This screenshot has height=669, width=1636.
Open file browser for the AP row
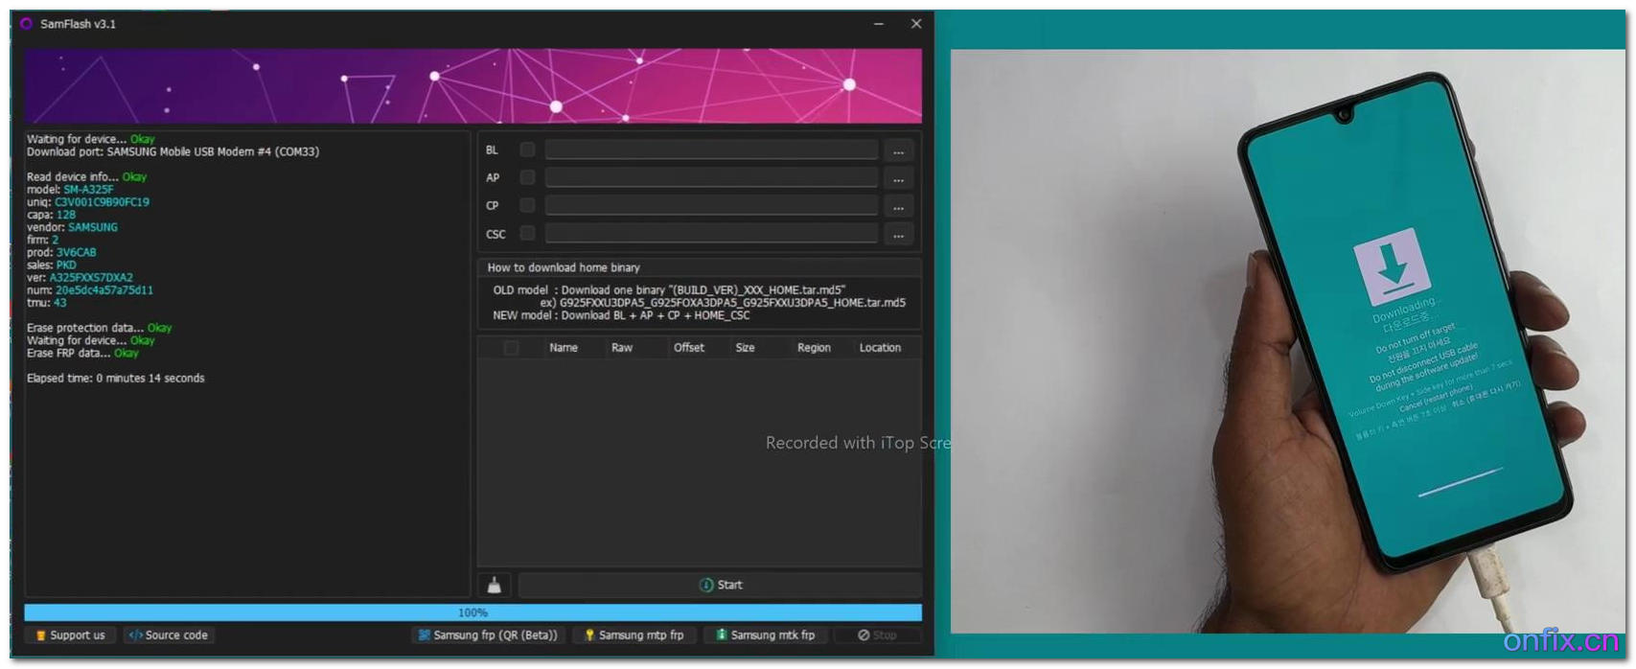pos(898,178)
